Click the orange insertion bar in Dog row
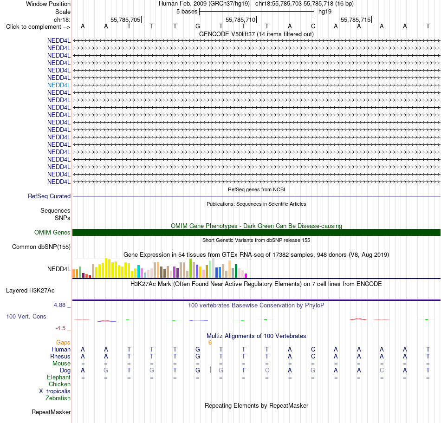This screenshot has height=423, width=441. (210, 370)
